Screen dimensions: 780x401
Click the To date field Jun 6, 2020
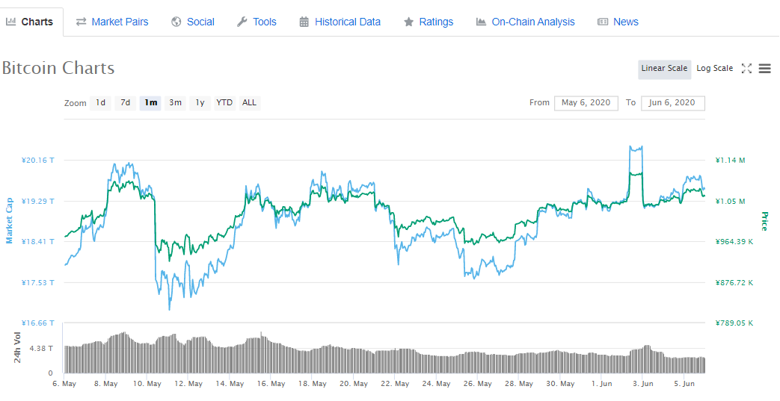672,103
